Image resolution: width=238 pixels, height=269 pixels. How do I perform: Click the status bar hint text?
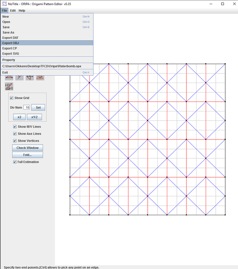pos(52,267)
